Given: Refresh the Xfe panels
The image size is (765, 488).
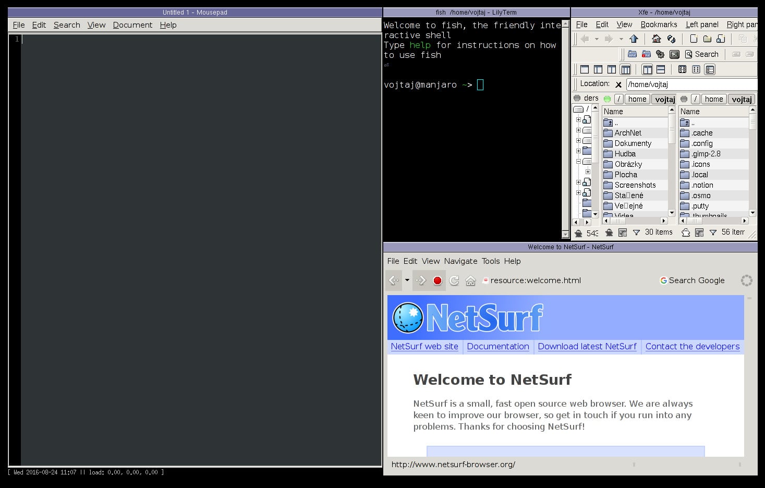Looking at the screenshot, I should (x=672, y=39).
